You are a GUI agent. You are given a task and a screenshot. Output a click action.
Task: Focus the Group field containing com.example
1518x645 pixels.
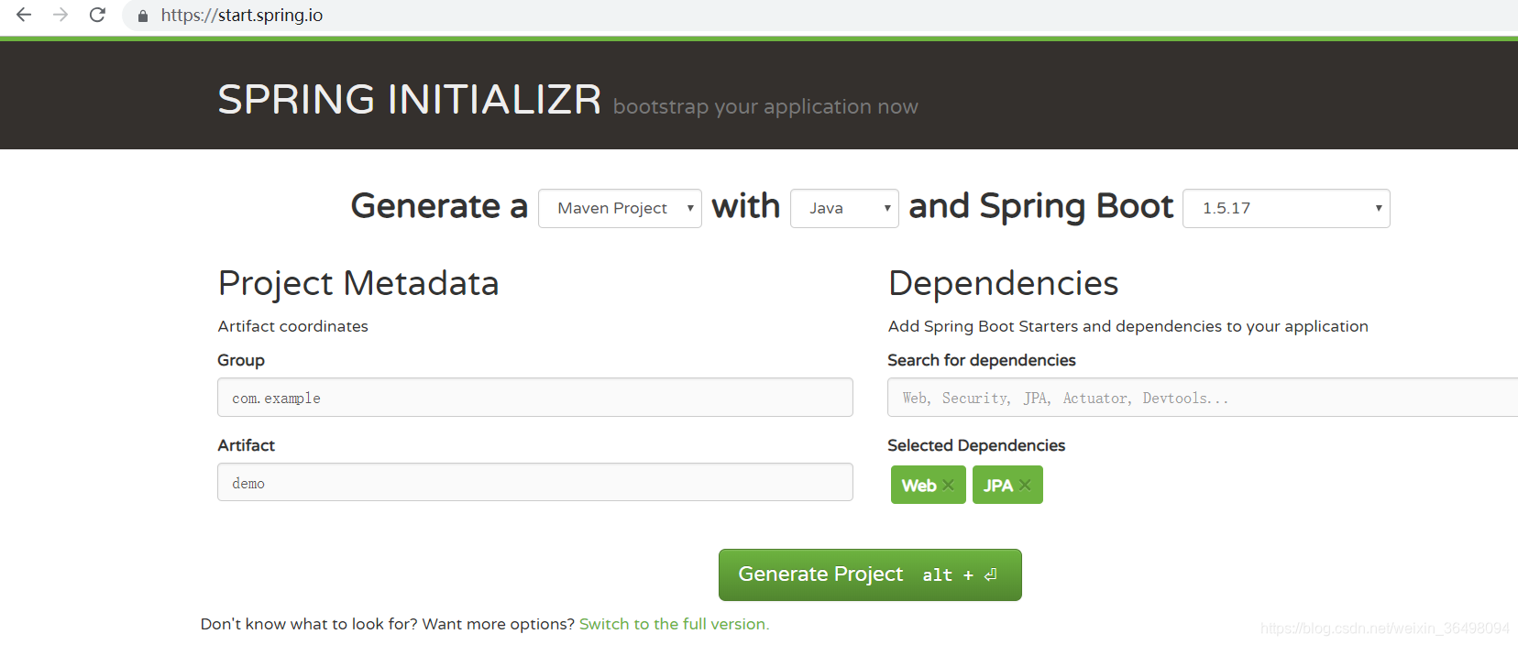click(x=535, y=398)
